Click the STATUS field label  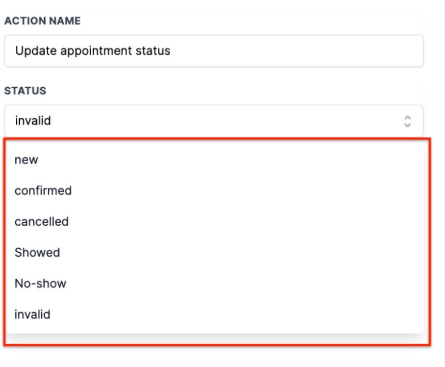point(25,90)
